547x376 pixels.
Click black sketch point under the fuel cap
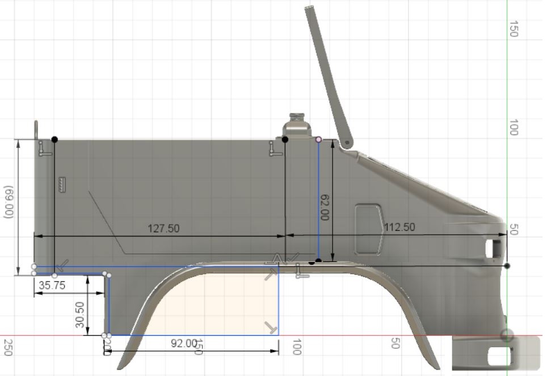[x=285, y=140]
